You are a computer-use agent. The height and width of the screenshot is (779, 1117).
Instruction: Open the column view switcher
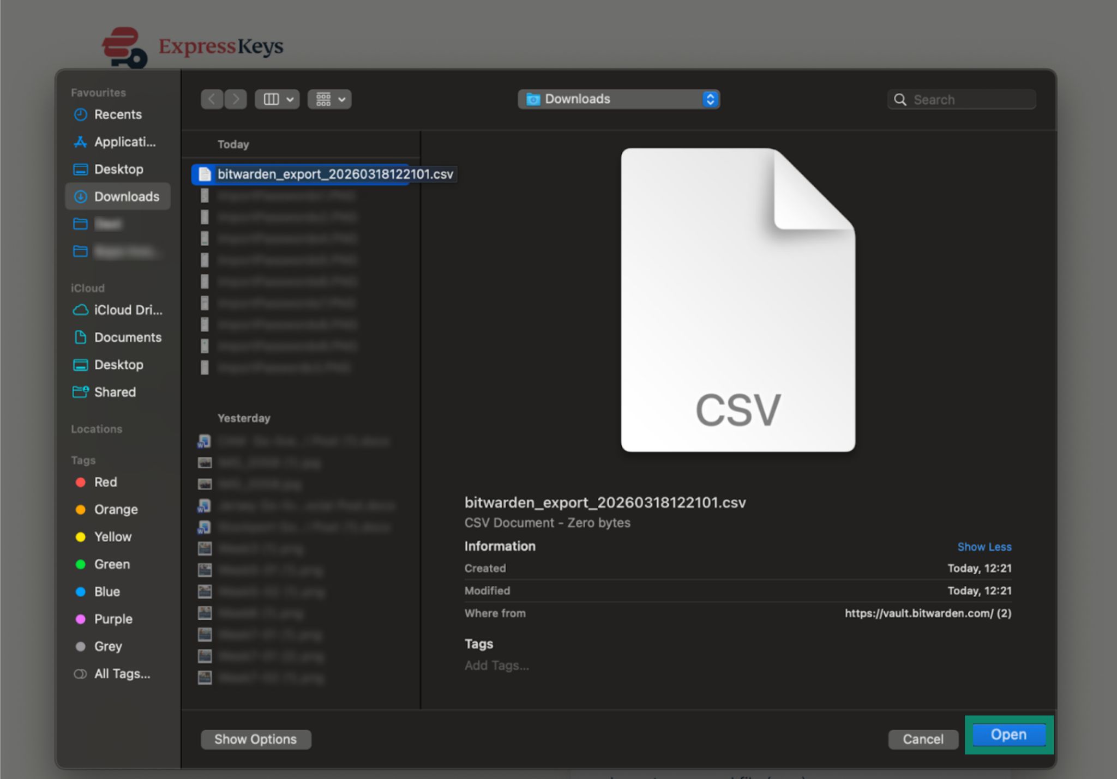point(277,99)
